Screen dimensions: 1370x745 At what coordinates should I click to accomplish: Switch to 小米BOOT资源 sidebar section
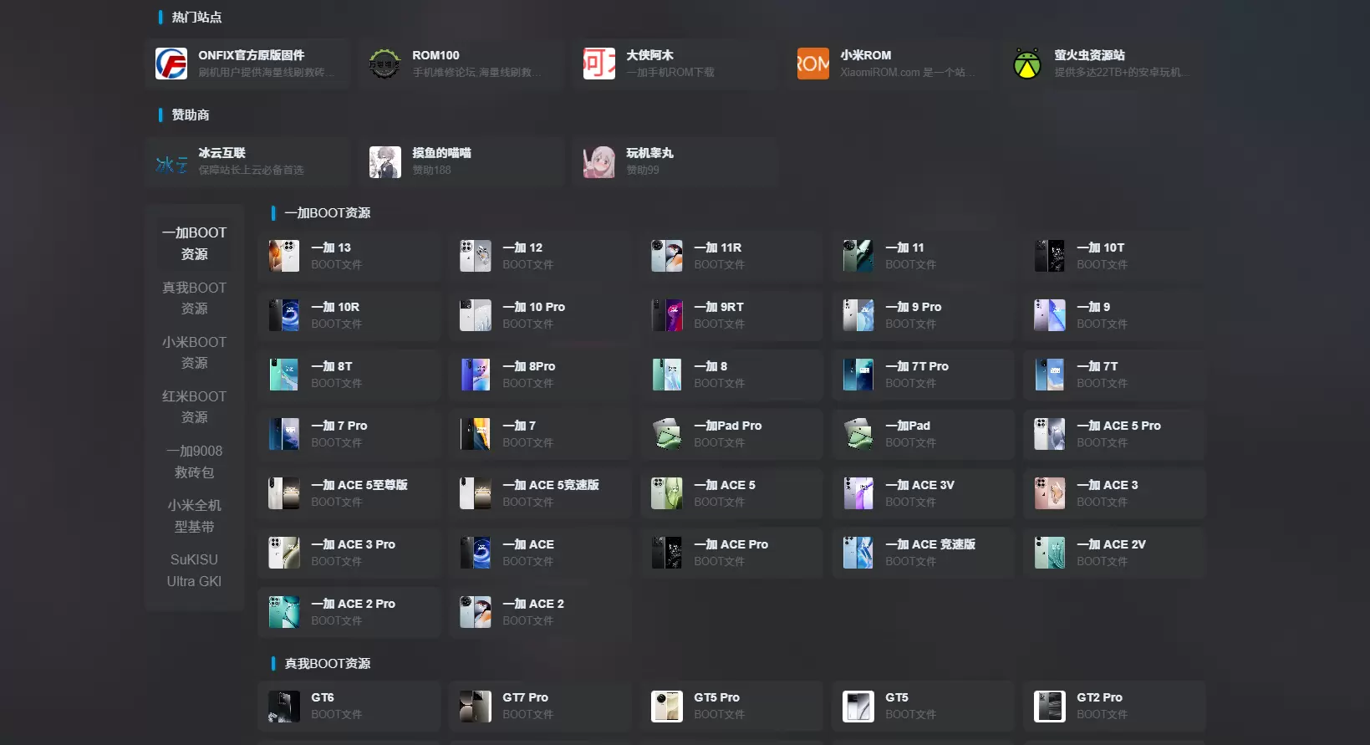click(x=194, y=353)
